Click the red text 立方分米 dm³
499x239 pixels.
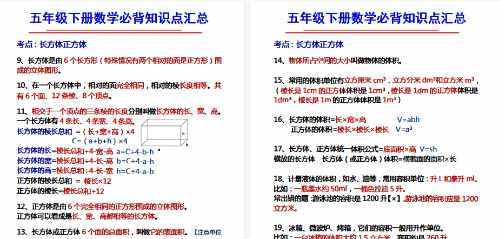[x=414, y=80]
